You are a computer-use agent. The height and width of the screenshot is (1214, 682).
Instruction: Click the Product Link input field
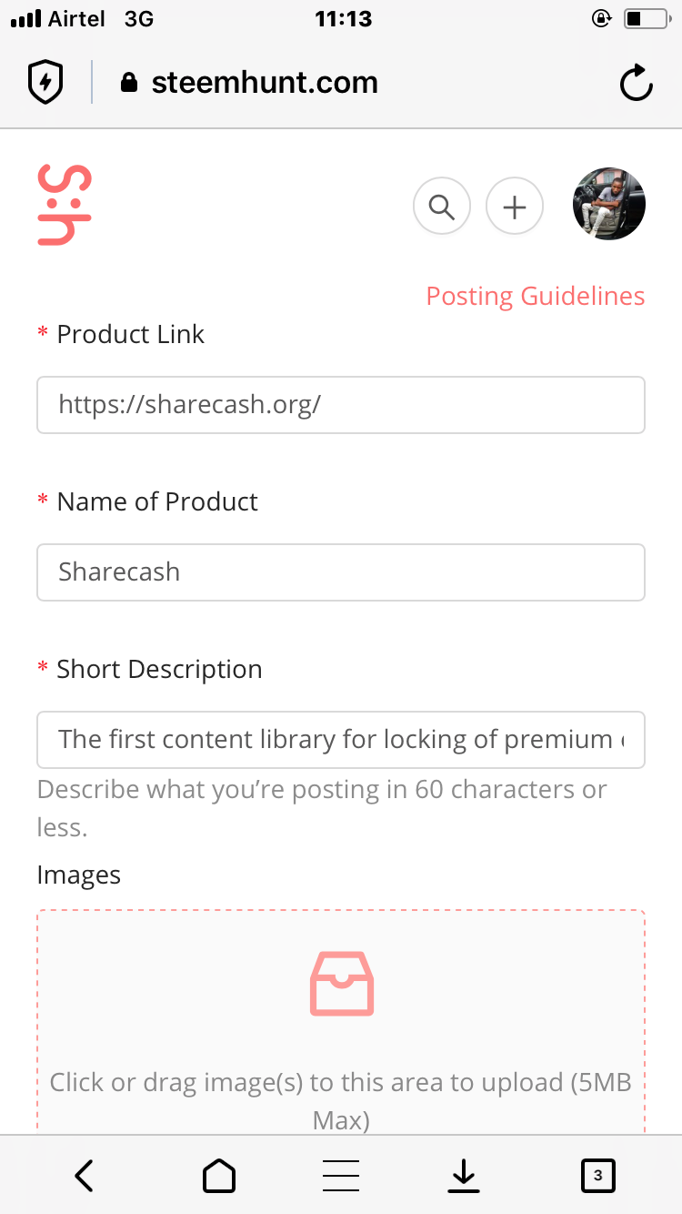click(341, 405)
